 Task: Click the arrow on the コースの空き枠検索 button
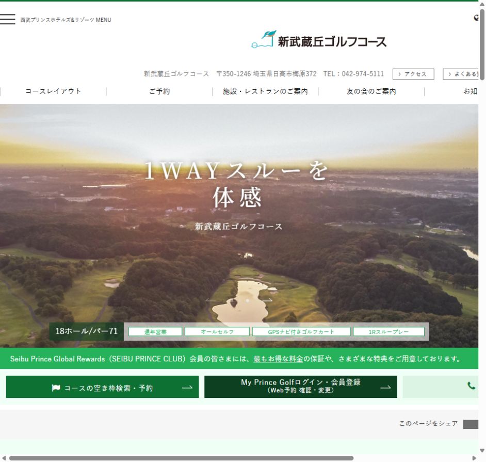point(187,387)
